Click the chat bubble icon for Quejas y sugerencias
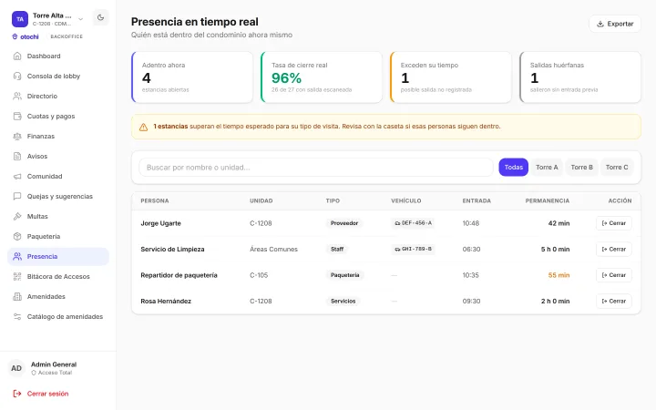The image size is (656, 410). point(17,196)
